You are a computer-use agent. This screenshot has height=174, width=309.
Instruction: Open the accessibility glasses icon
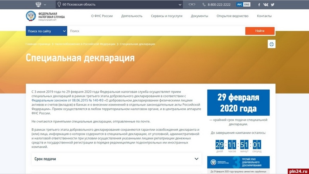[192, 5]
